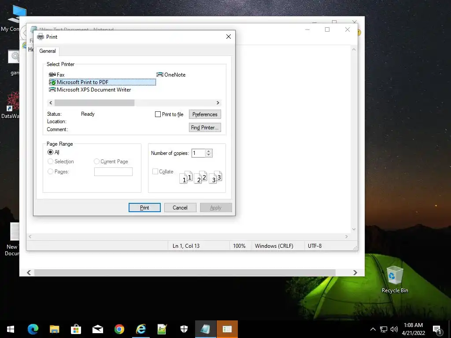The image size is (451, 338).
Task: Click the back window's right scroll arrow
Action: (x=355, y=272)
